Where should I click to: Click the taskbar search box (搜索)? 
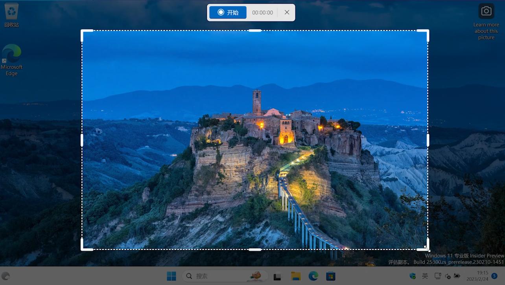point(225,276)
